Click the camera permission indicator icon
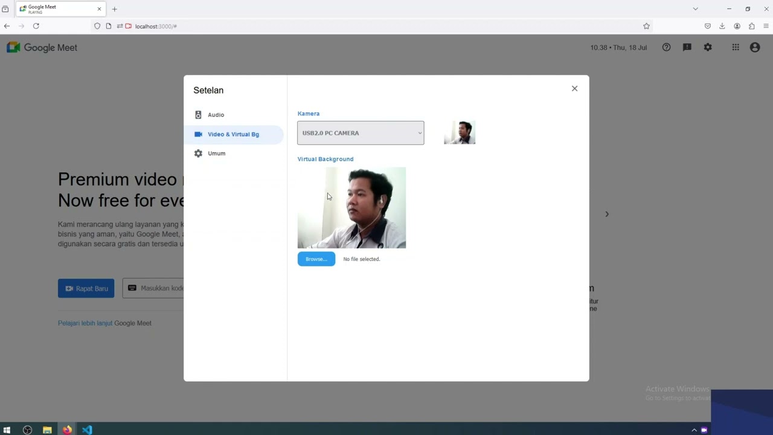The height and width of the screenshot is (435, 773). pos(128,26)
